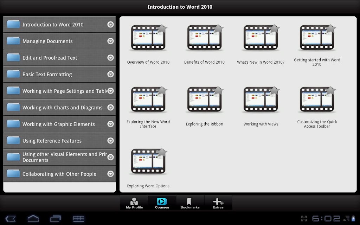
Task: Click the Introduction to Word 2010 folder icon
Action: [13, 24]
